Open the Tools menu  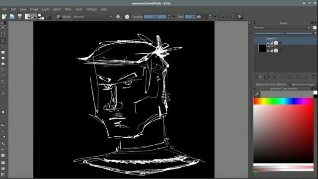[x=79, y=9]
